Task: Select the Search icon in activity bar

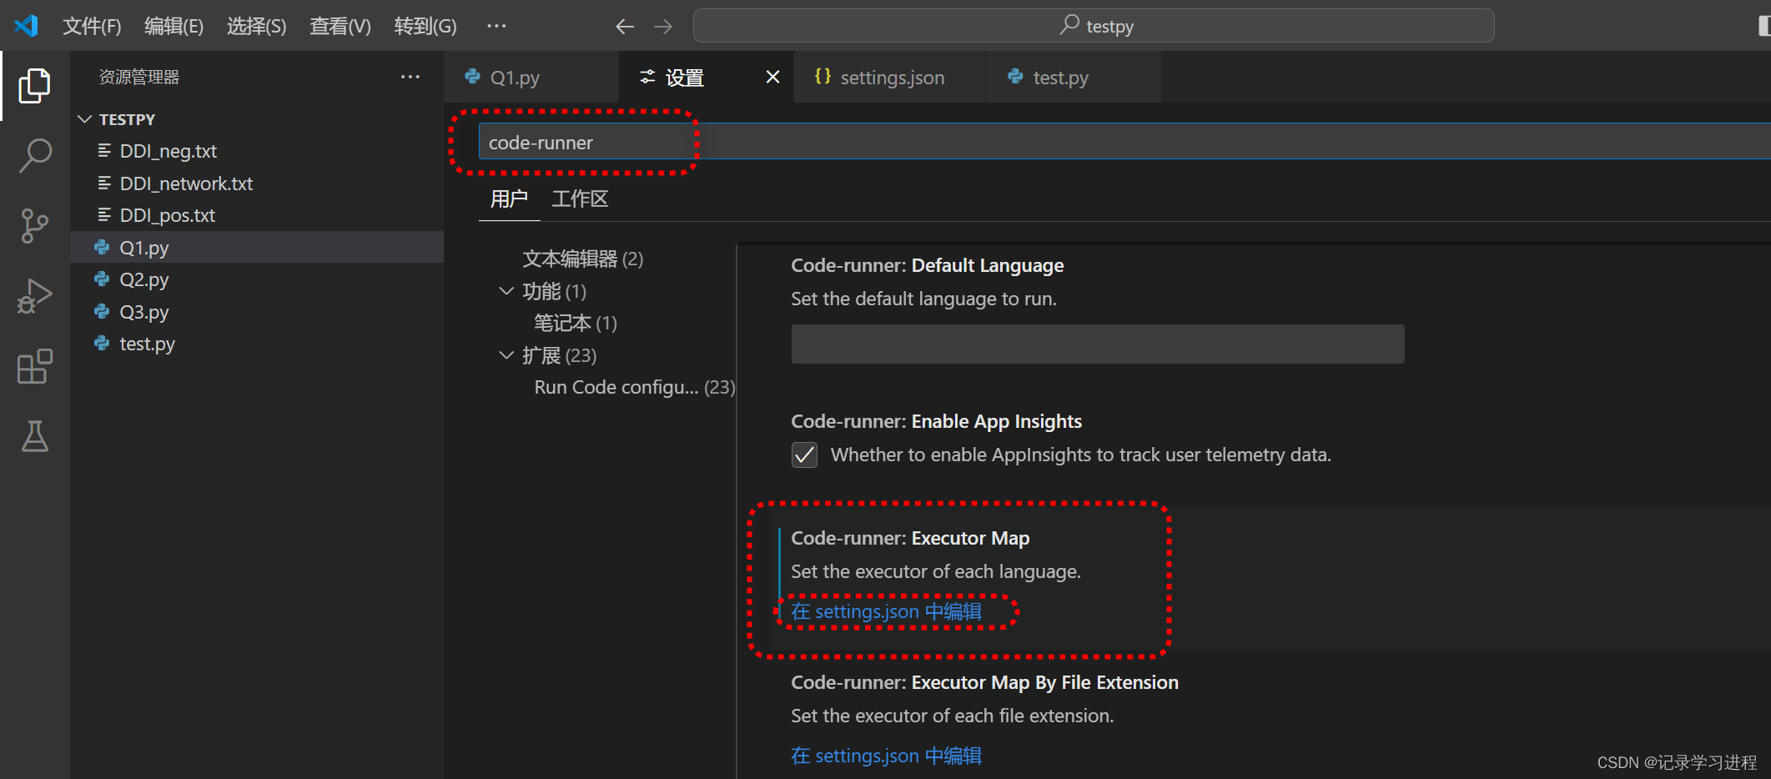Action: [34, 155]
